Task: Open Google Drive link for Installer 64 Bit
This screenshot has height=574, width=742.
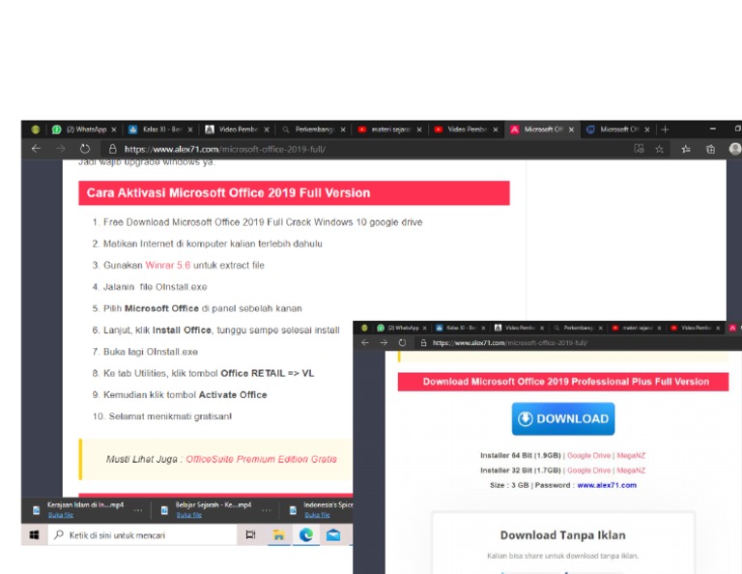Action: tap(588, 455)
